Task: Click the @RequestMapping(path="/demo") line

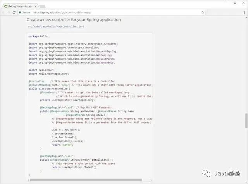Action: pos(90,85)
